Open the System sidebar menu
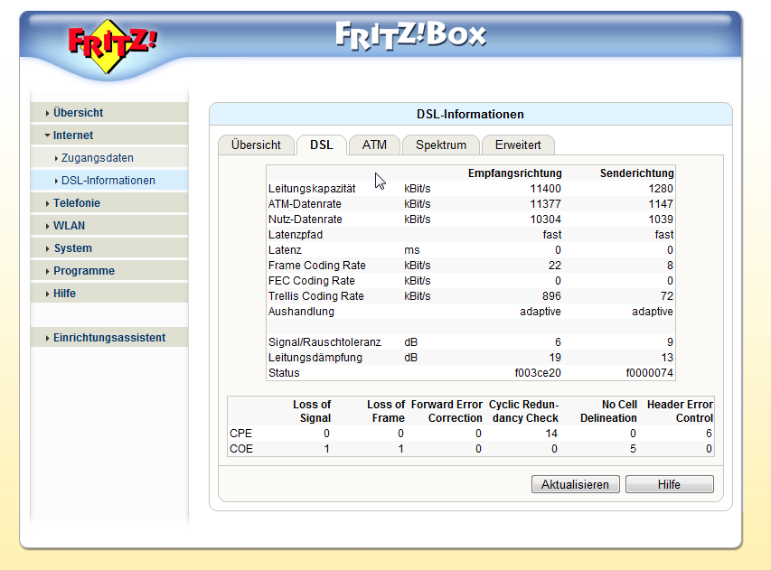Viewport: 771px width, 570px height. (x=109, y=248)
